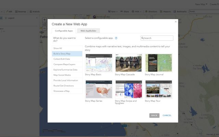Click the Legend tab in side panel

(x=10, y=18)
